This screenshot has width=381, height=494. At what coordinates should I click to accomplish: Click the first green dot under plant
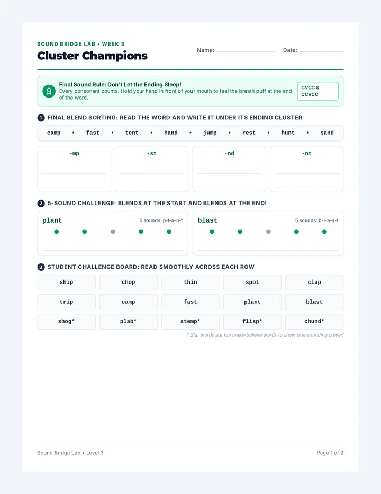57,232
